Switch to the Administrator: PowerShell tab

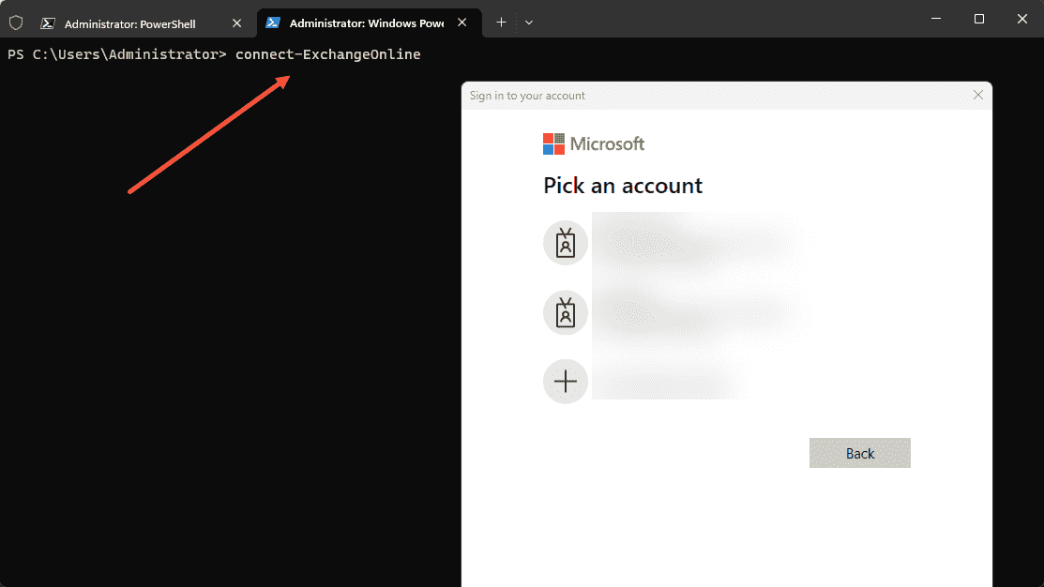[131, 21]
